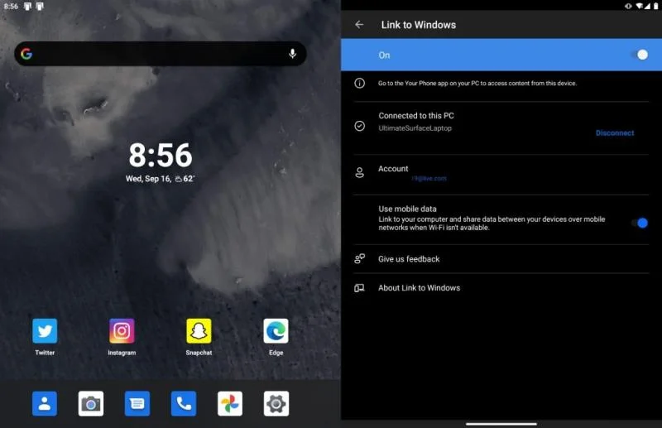
Task: Open Give us feedback
Action: pyautogui.click(x=501, y=259)
